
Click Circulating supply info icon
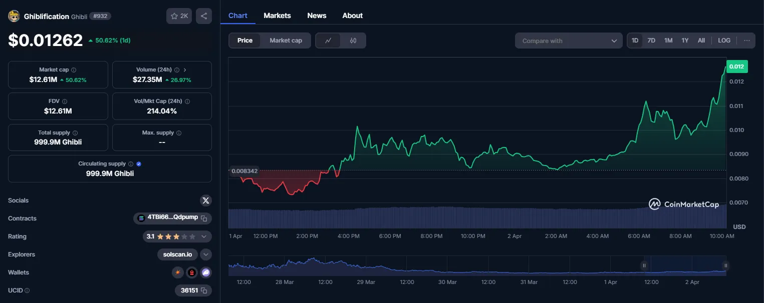coord(131,164)
